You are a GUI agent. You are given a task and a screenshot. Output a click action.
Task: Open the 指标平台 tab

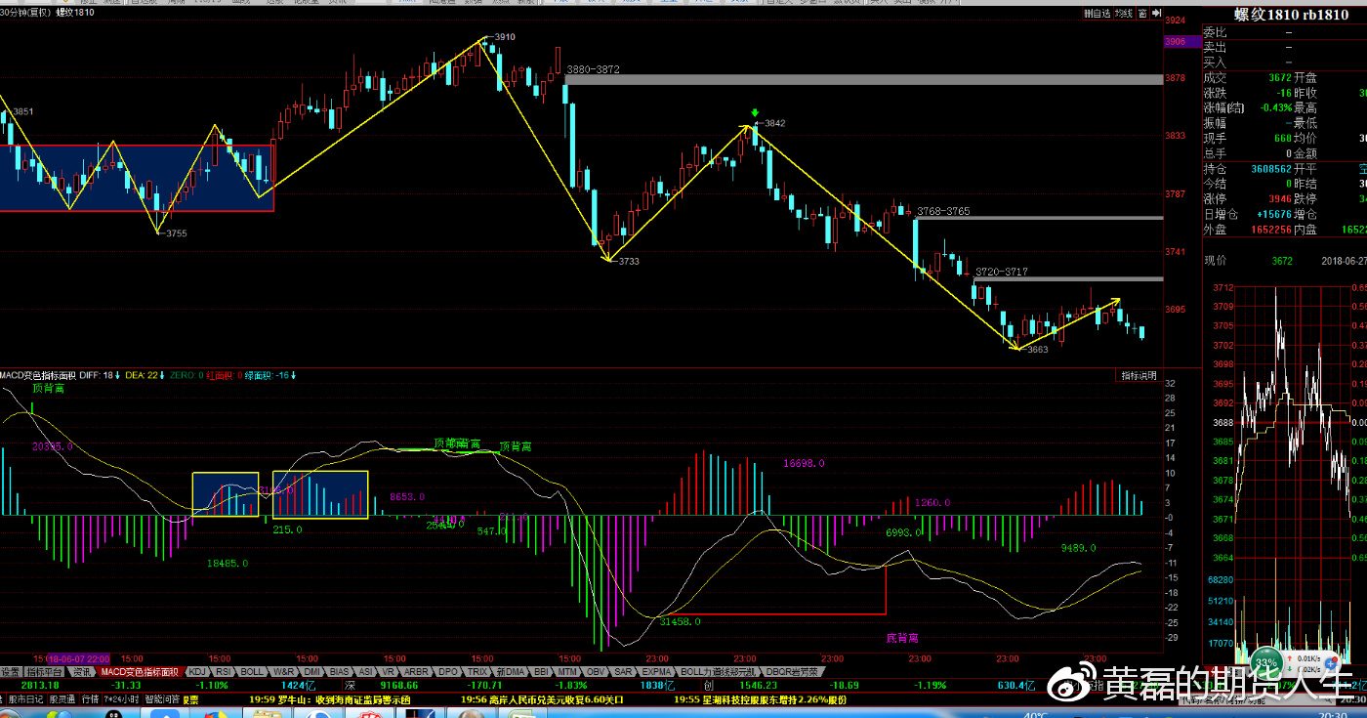tap(45, 672)
